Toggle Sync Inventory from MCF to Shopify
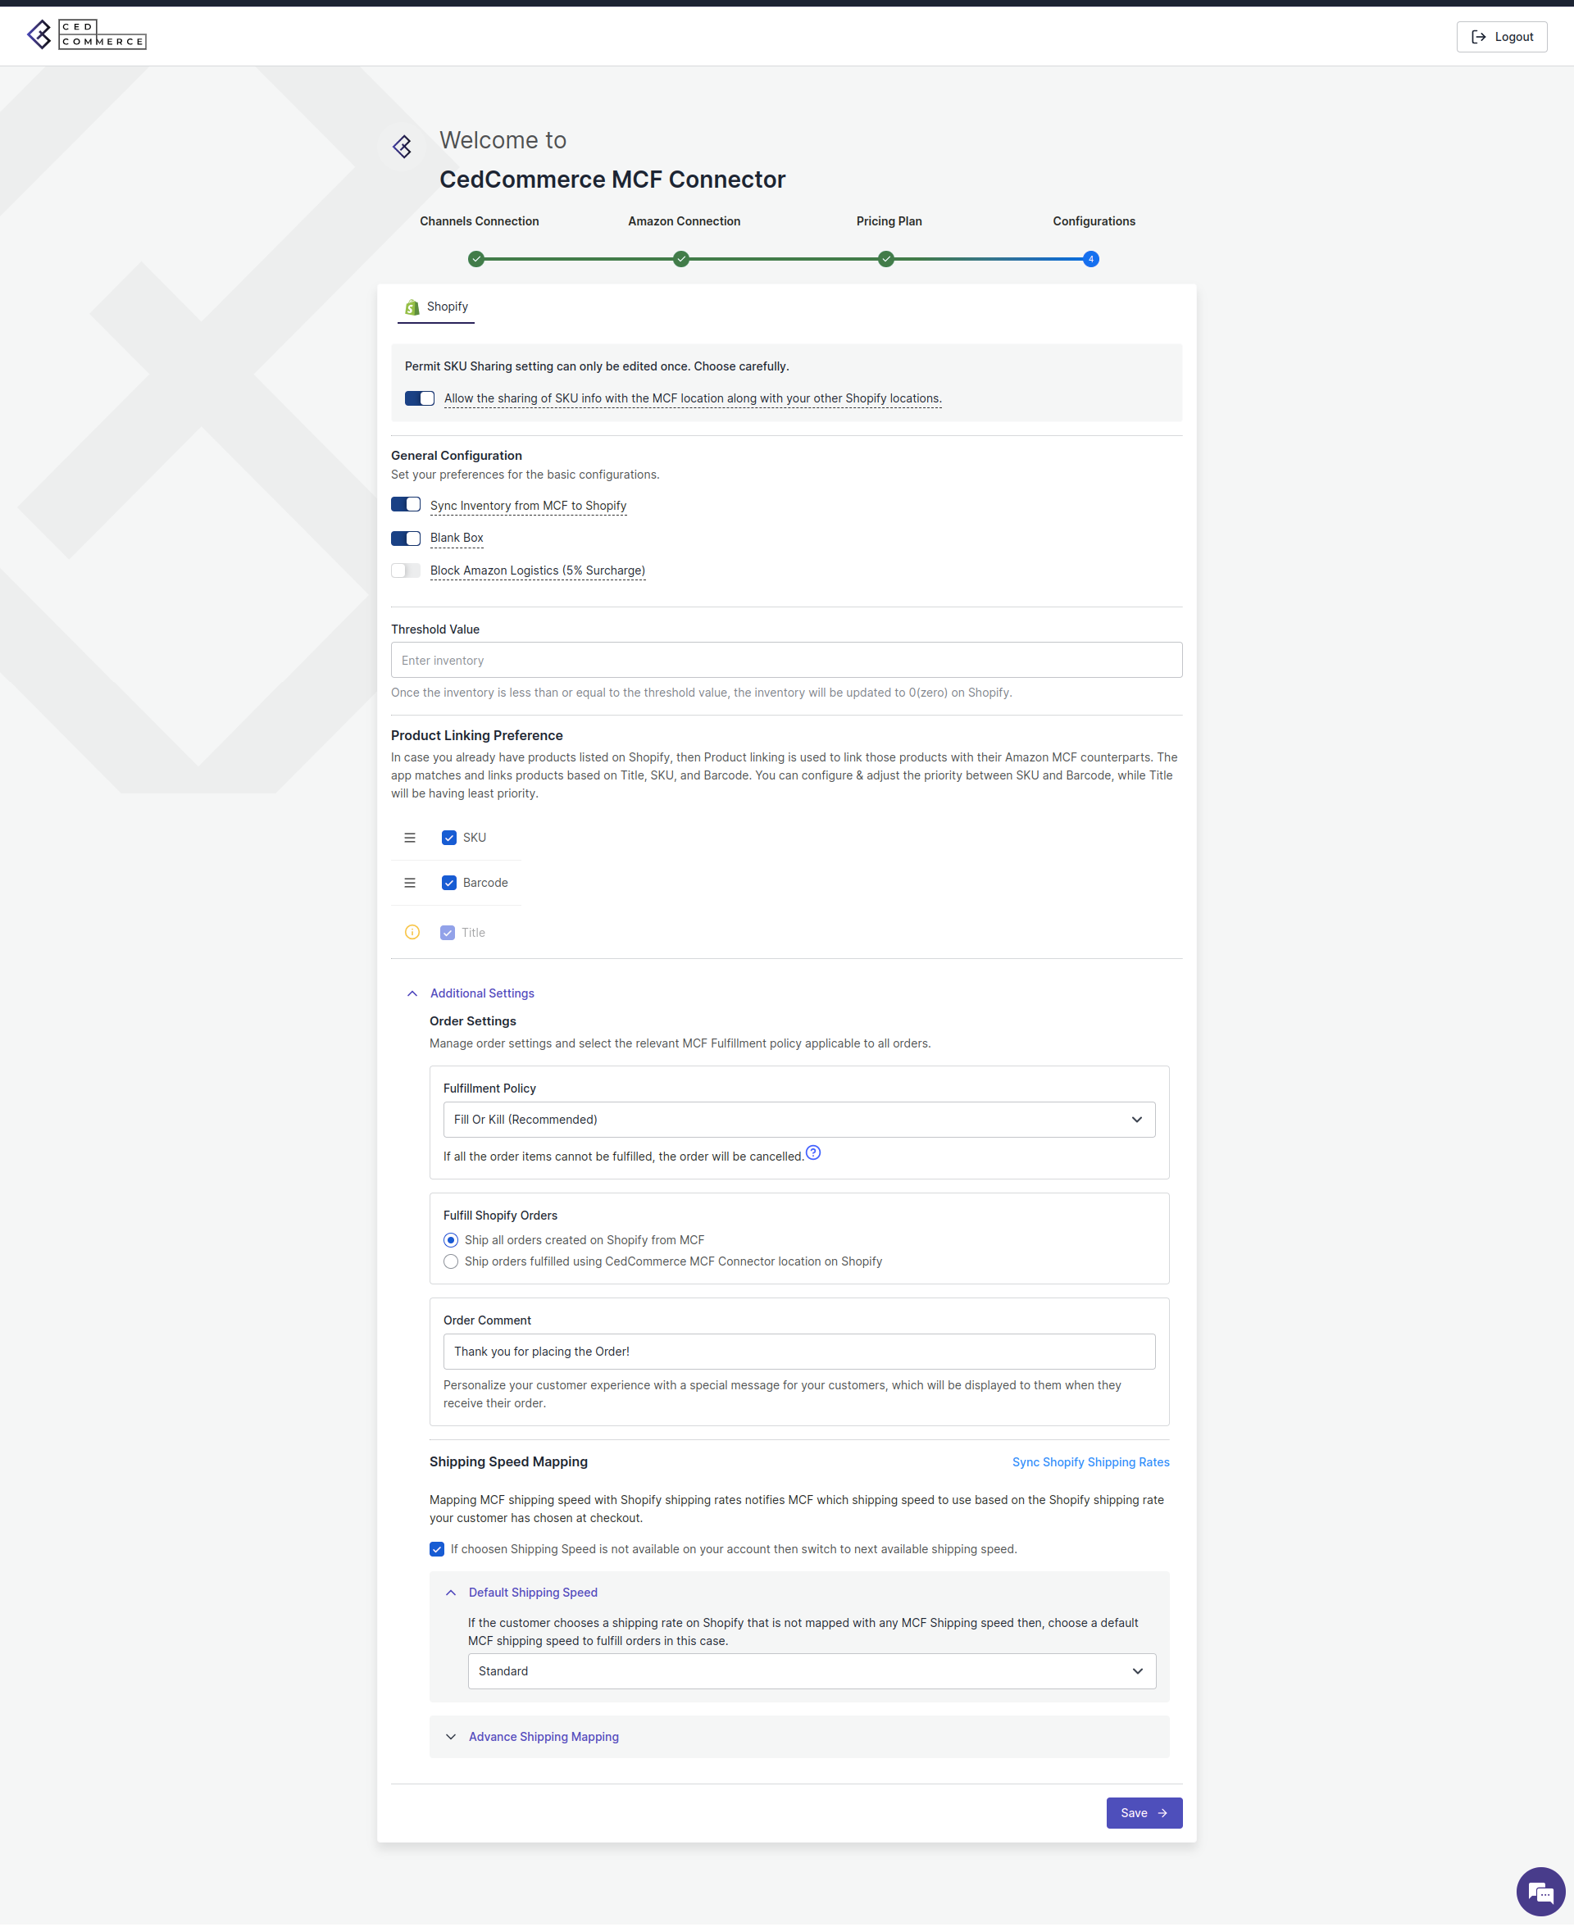The height and width of the screenshot is (1927, 1574). coord(405,505)
